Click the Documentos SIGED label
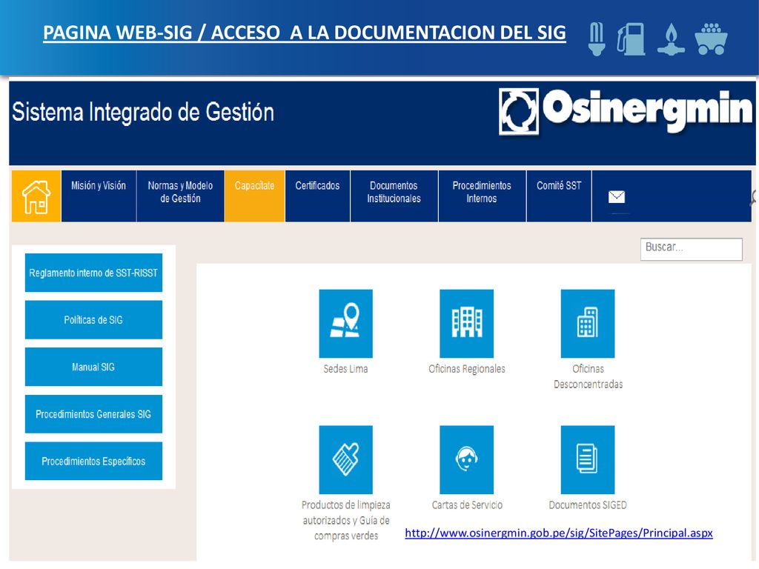Image resolution: width=759 pixels, height=569 pixels. pos(588,505)
